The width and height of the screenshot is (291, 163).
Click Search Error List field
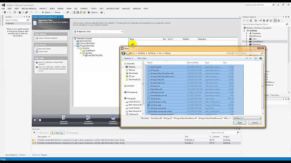click(224, 133)
